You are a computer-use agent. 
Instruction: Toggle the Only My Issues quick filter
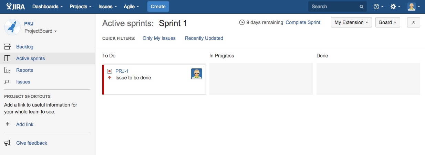click(x=159, y=38)
